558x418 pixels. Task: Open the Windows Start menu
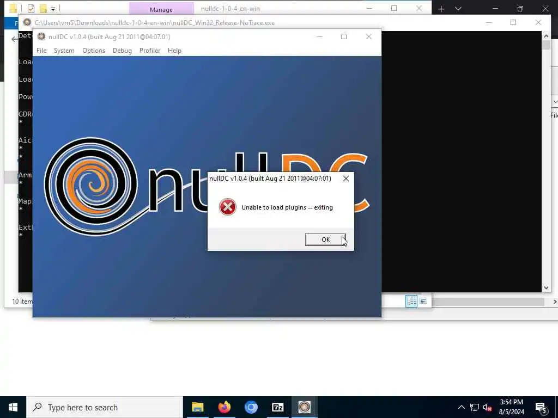click(x=13, y=407)
